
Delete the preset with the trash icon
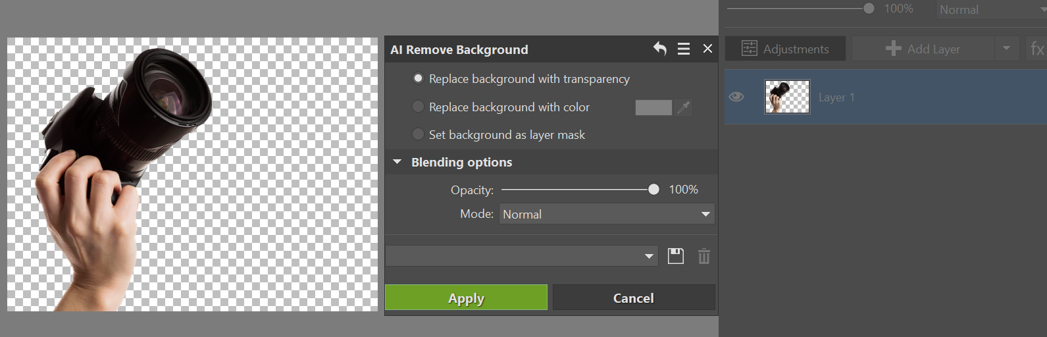tap(703, 256)
